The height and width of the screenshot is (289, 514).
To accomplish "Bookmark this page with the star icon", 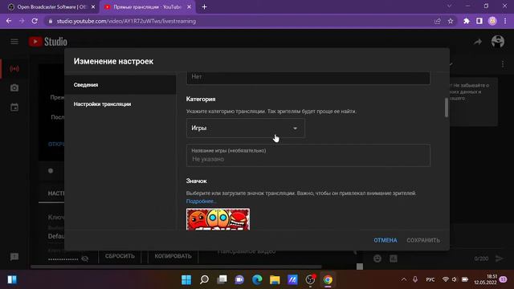I will point(451,21).
